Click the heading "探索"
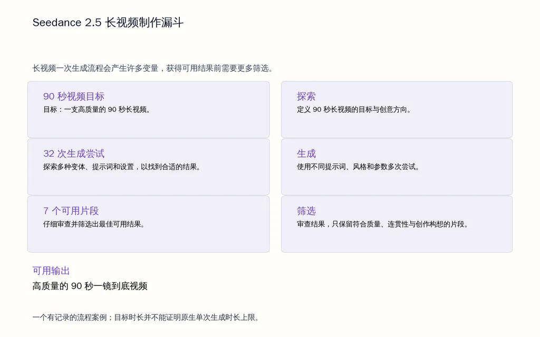 306,96
